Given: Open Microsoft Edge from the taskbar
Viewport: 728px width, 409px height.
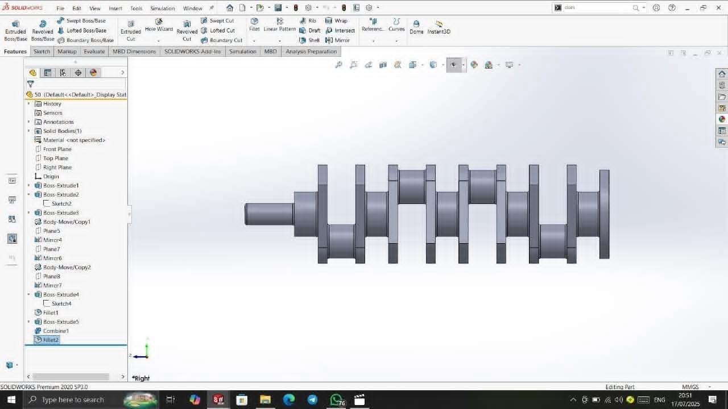Looking at the screenshot, I should [289, 400].
